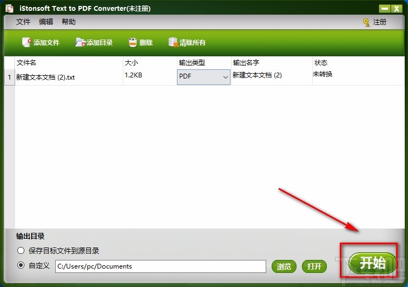Click the Add Folder (添加目录) toolbar icon
Viewport: 408px width, 287px height.
80,42
